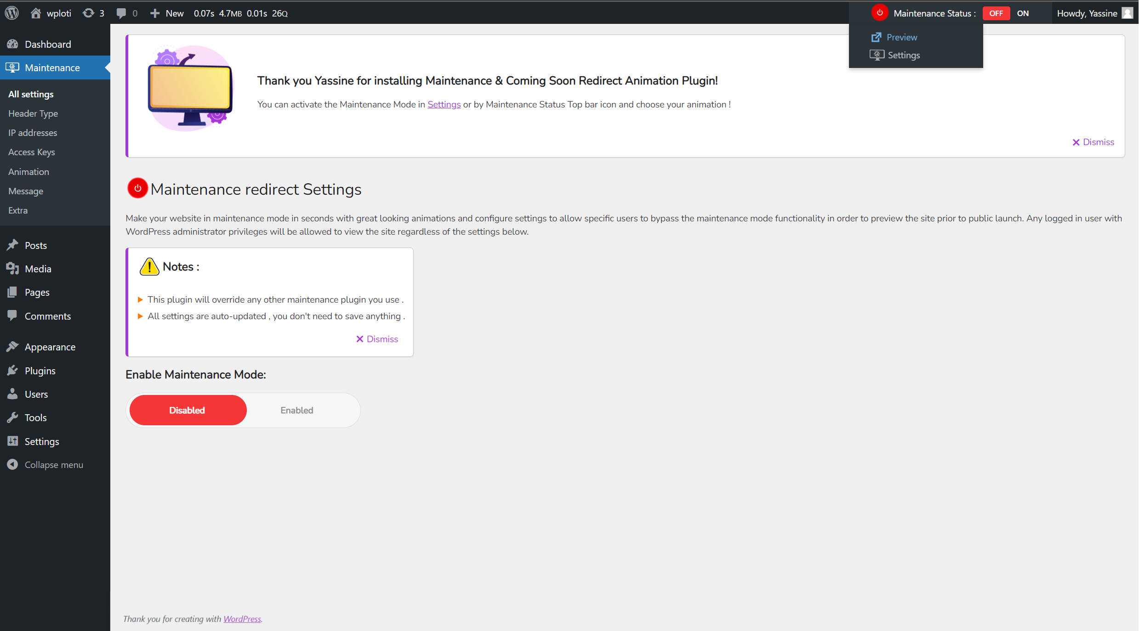Open the updates icon showing 3
Screen dimensions: 1139x631
coord(88,13)
